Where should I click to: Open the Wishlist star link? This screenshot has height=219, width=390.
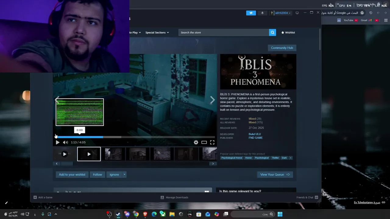pyautogui.click(x=288, y=33)
